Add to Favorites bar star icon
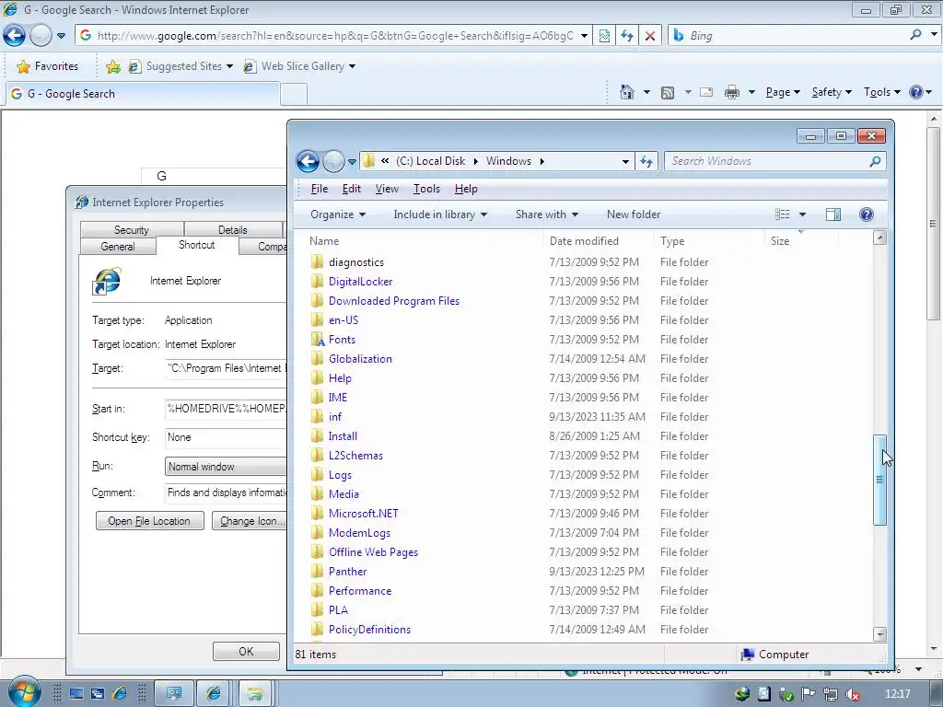 112,66
